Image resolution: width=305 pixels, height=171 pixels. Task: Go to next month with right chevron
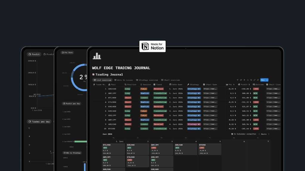click(x=269, y=134)
